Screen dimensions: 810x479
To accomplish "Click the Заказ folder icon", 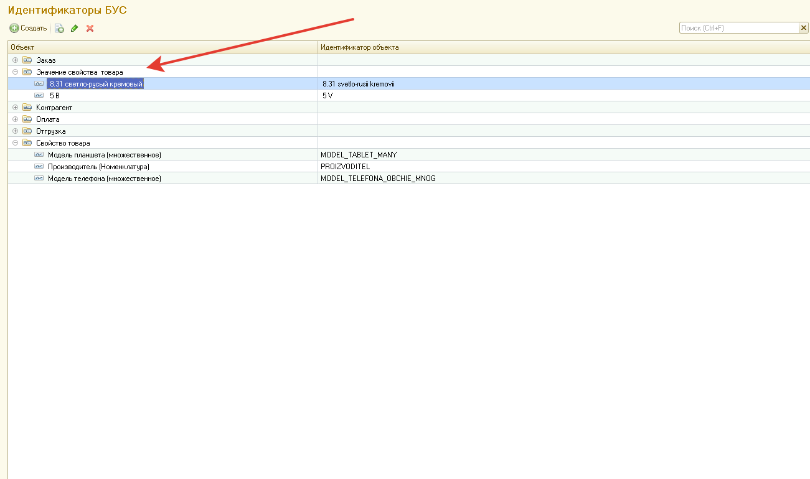I will 27,60.
